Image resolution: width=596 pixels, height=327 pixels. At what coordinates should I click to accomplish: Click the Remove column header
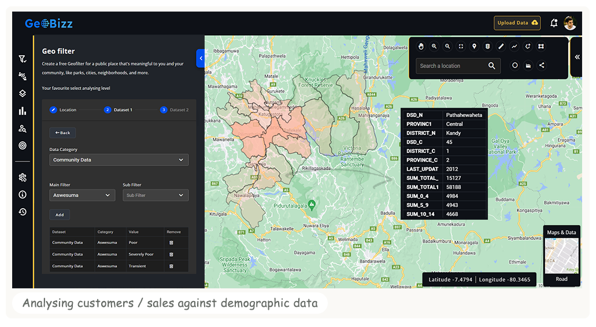click(173, 232)
